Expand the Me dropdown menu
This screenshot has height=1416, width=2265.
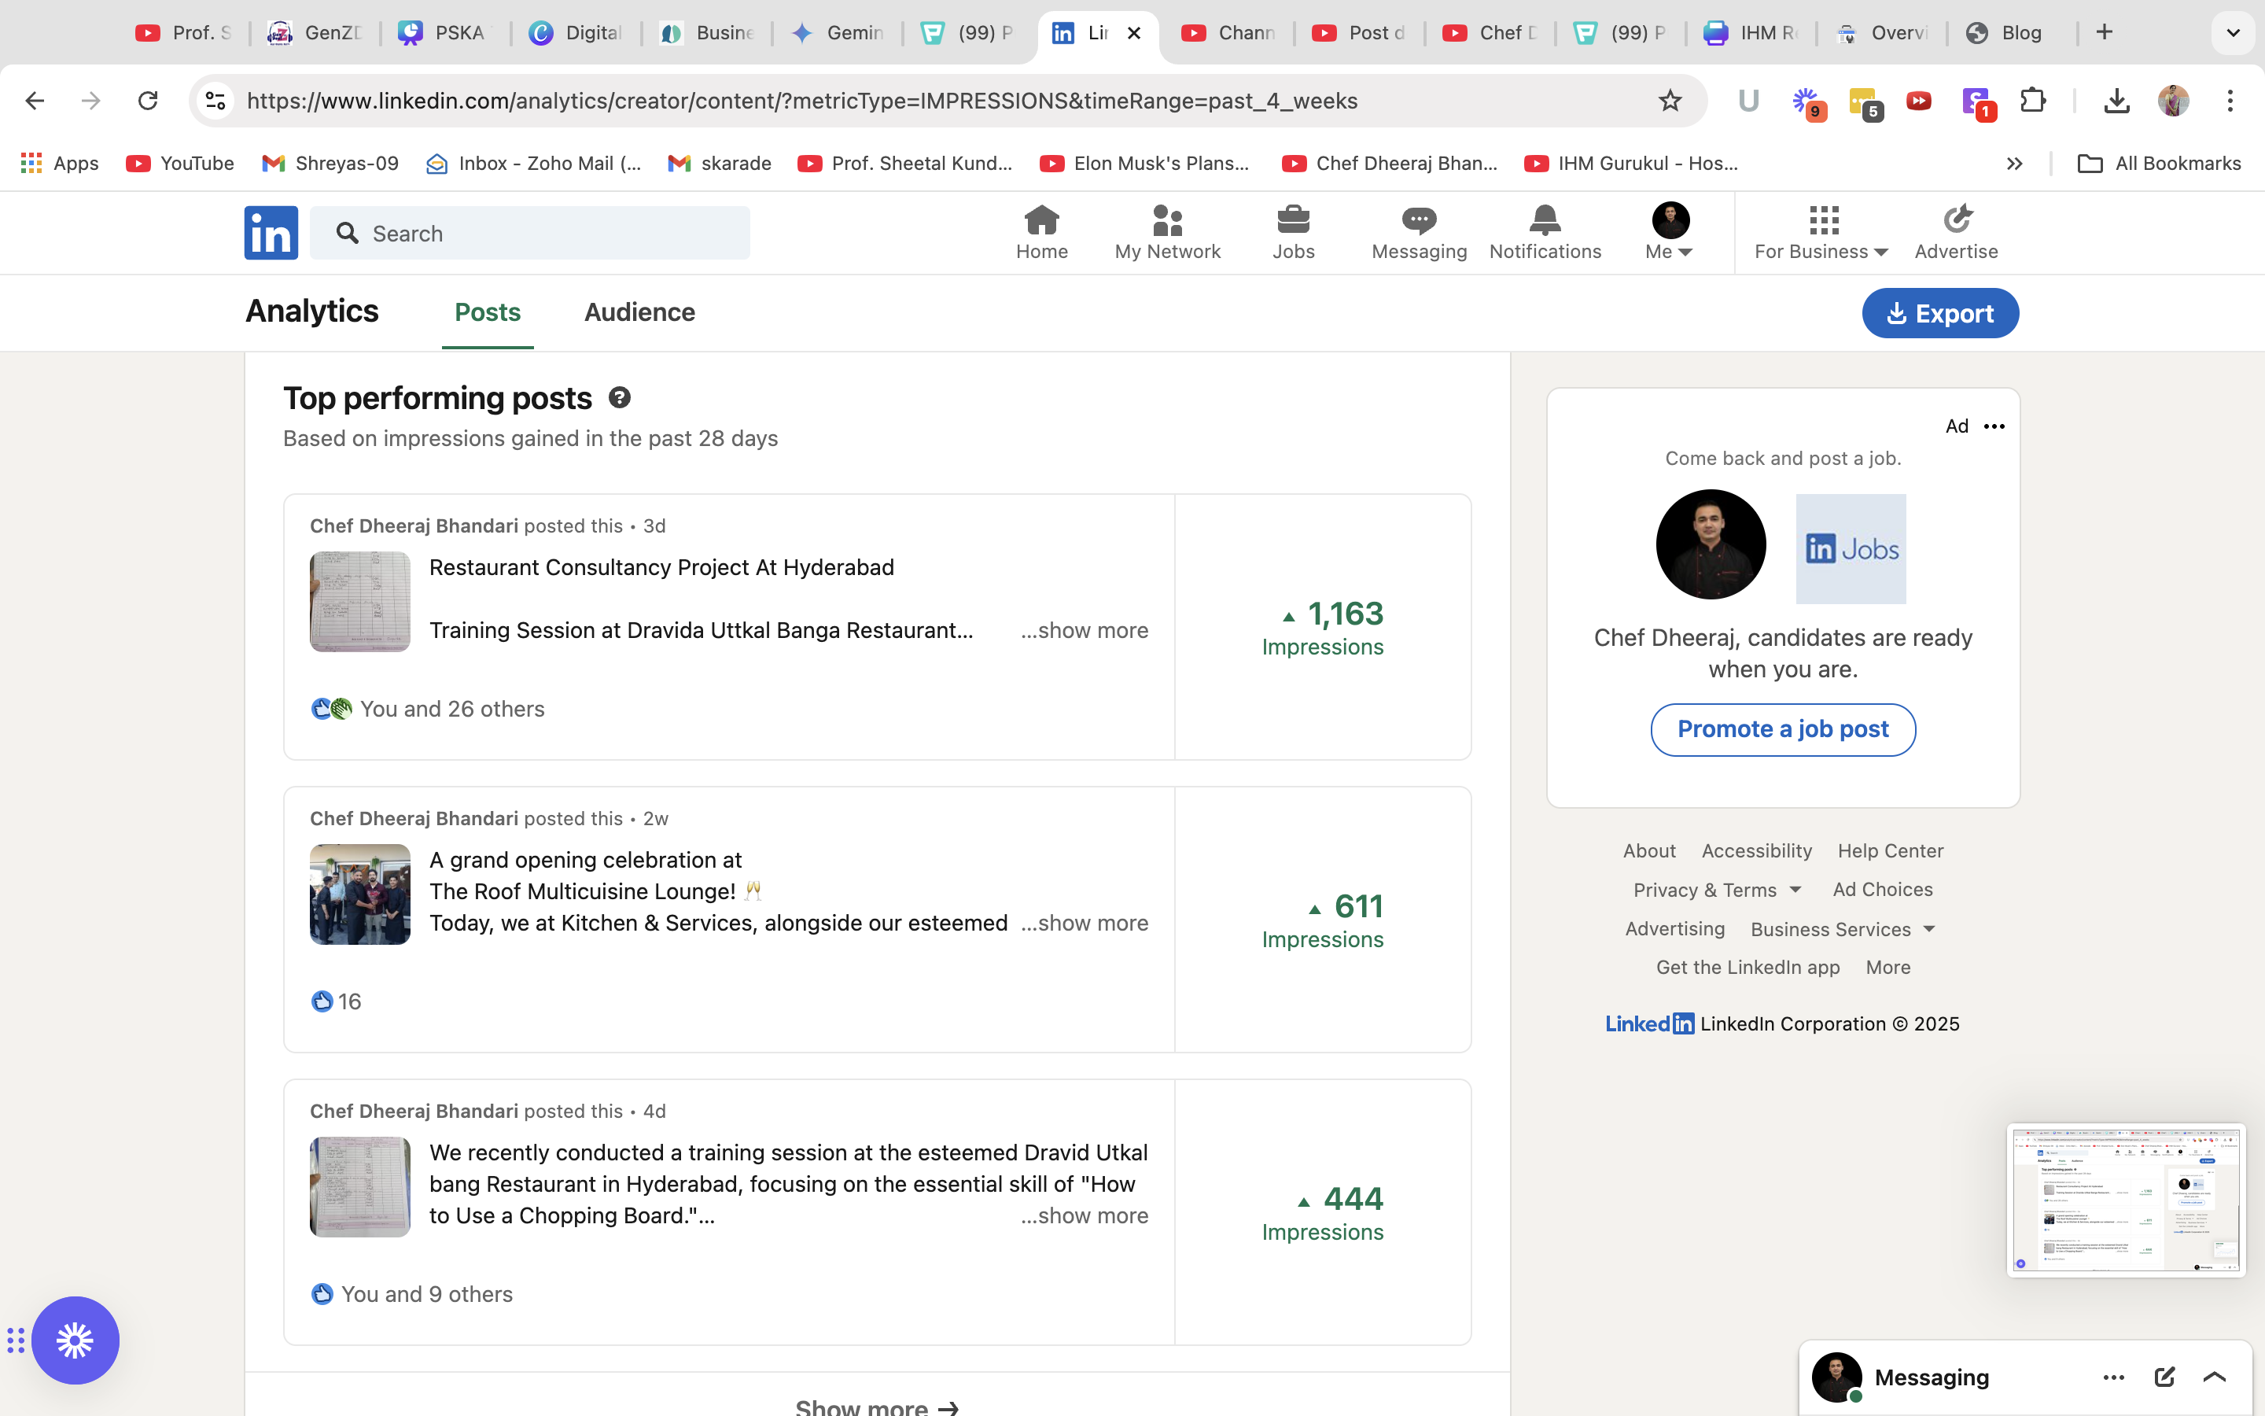pyautogui.click(x=1670, y=232)
